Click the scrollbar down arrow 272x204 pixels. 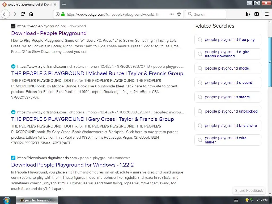tap(270, 194)
